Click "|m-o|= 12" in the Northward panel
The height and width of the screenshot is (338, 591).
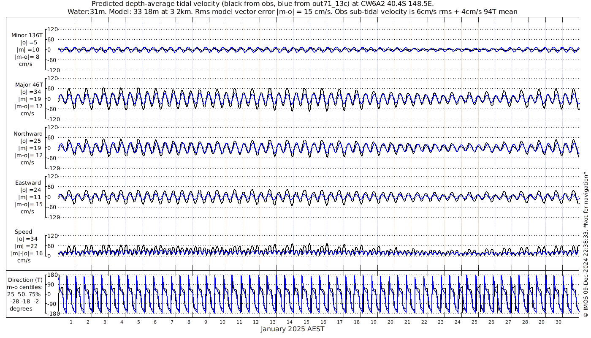pyautogui.click(x=28, y=155)
